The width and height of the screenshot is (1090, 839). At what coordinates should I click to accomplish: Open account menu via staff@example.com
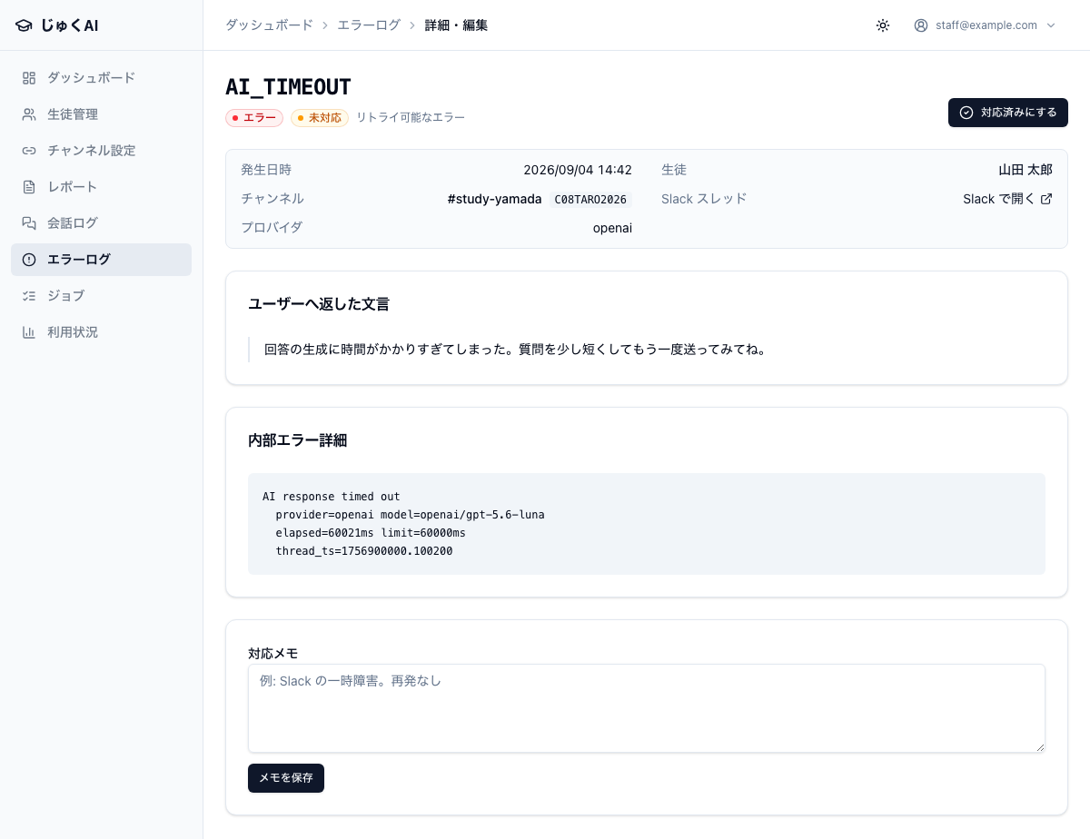coord(986,25)
